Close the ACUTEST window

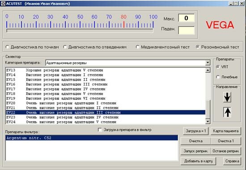click(242, 4)
